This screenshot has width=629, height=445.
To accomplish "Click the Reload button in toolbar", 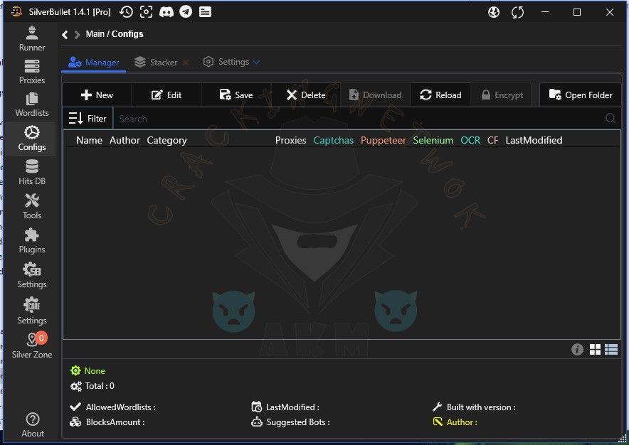I will coord(440,95).
